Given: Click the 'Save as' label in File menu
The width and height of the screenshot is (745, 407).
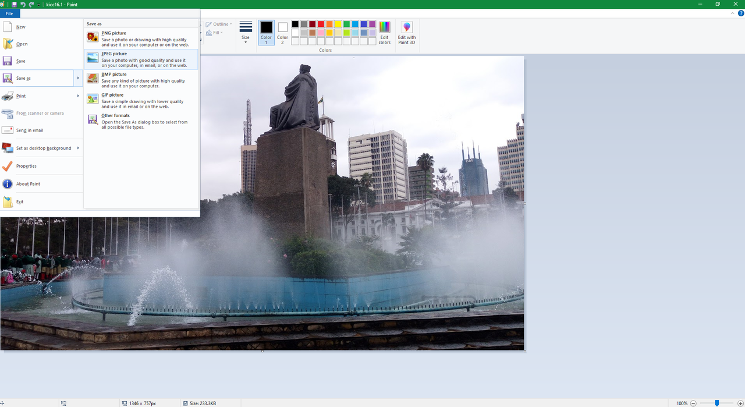Looking at the screenshot, I should tap(23, 78).
